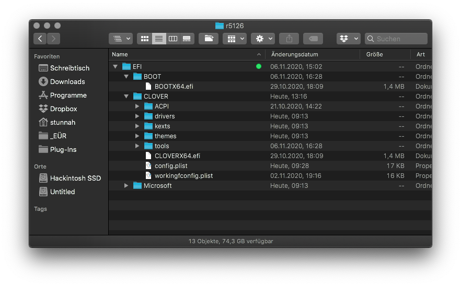Select the themes folder icon
461x286 pixels.
click(x=148, y=136)
